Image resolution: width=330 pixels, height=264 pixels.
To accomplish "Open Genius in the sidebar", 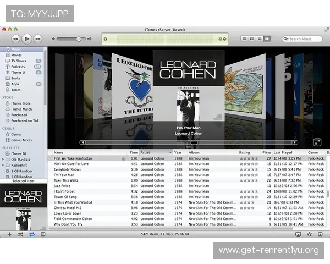I will 21,134.
